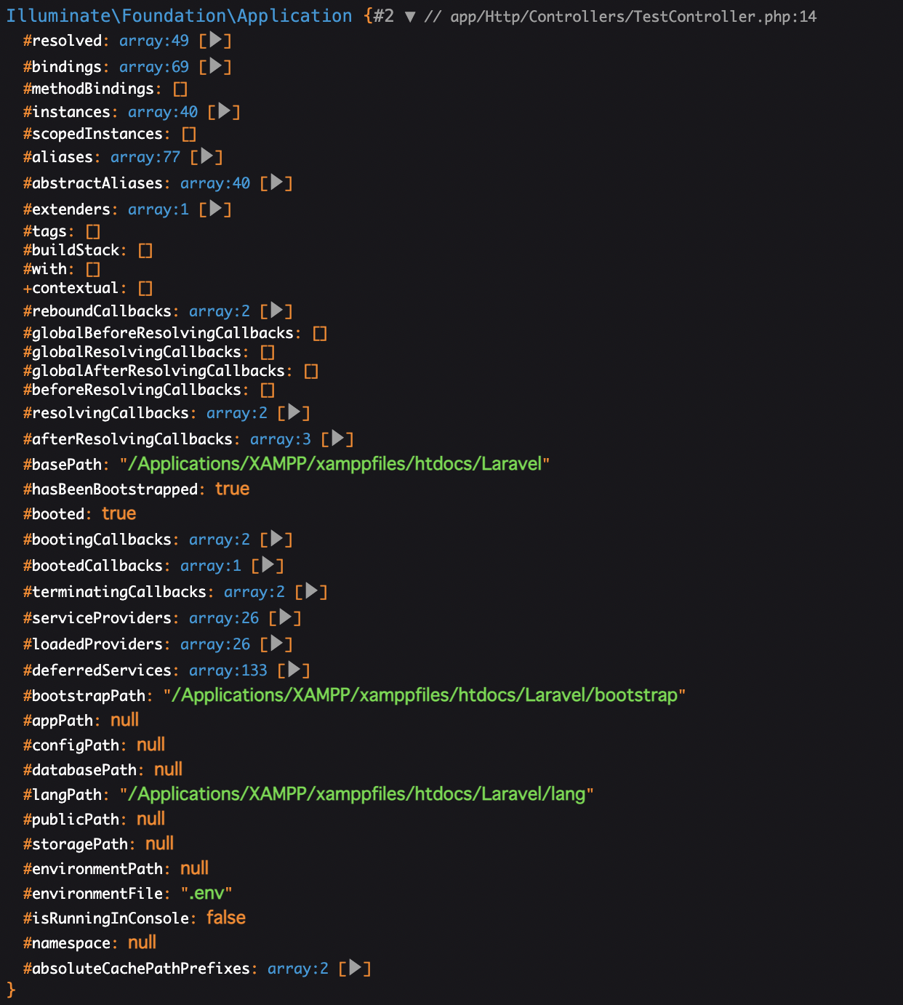Expand the #bootedCallbacks array
Viewport: 903px width, 1005px height.
268,565
